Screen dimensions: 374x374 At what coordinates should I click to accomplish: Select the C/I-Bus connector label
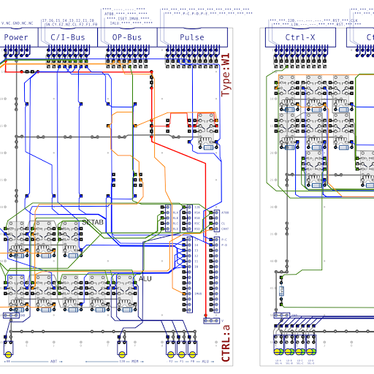click(x=68, y=37)
